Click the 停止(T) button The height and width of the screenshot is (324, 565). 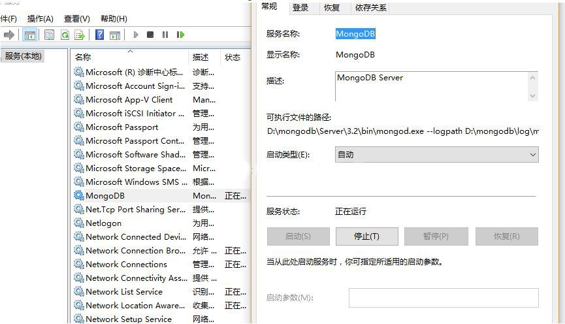pyautogui.click(x=367, y=236)
